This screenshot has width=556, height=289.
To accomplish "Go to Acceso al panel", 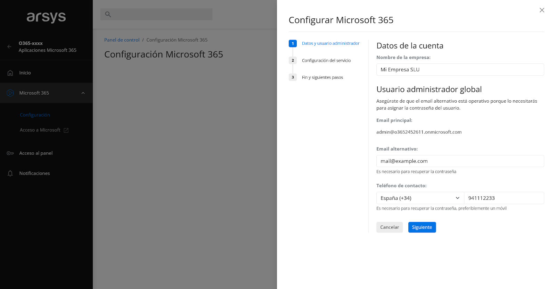I will coord(36,153).
